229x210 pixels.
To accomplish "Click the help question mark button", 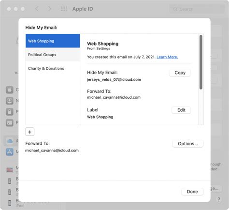I will 219,199.
